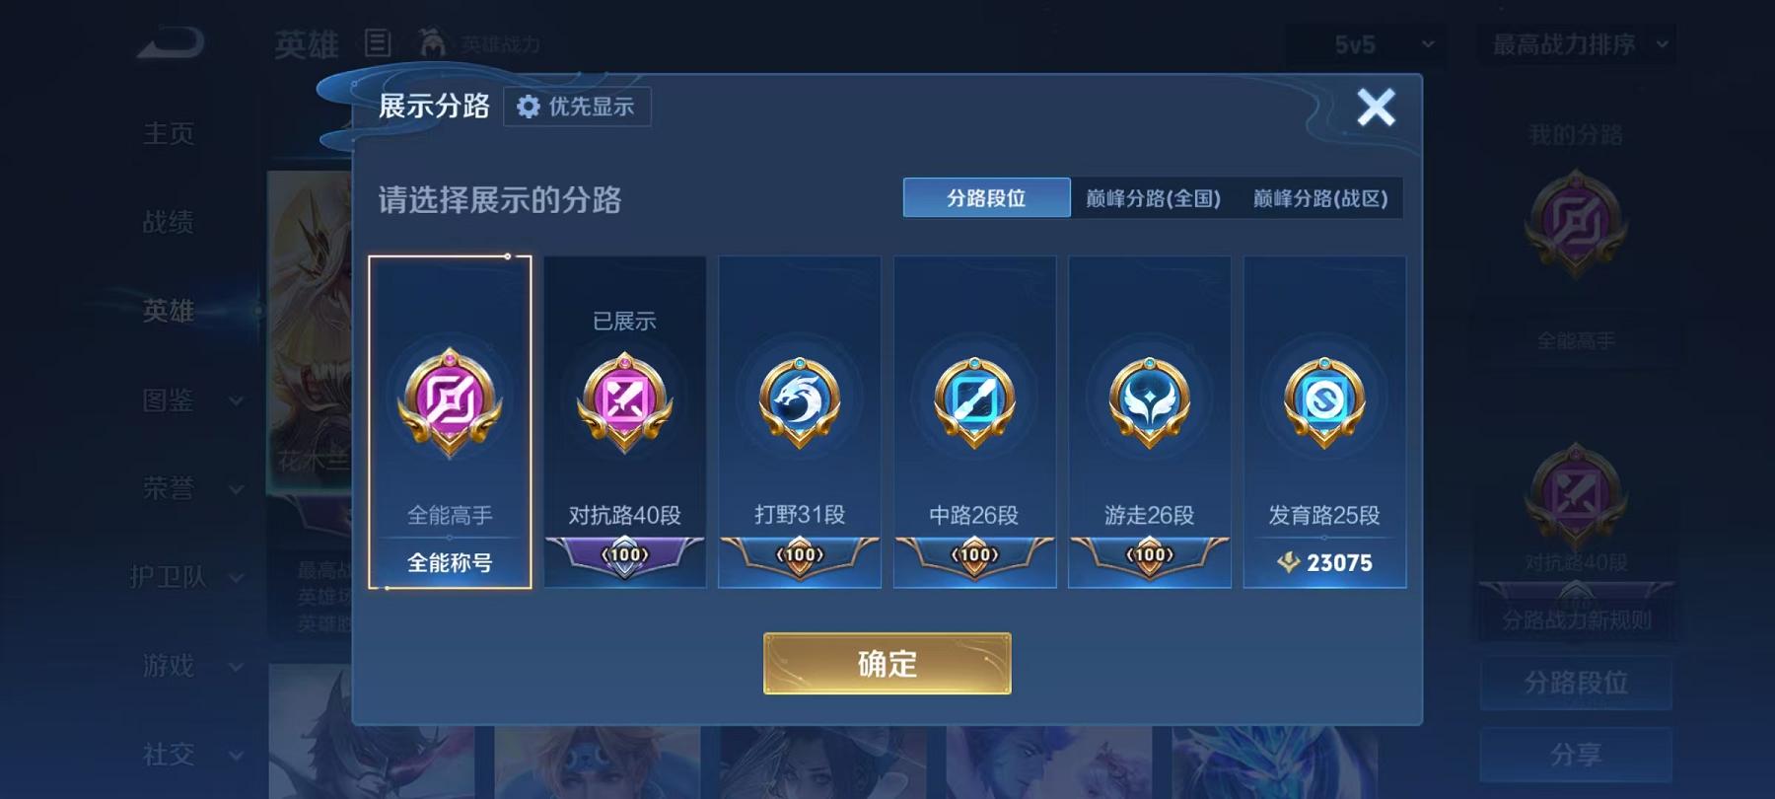This screenshot has width=1775, height=799.
Task: Choose the 游走26段 roaming badge
Action: click(1150, 422)
